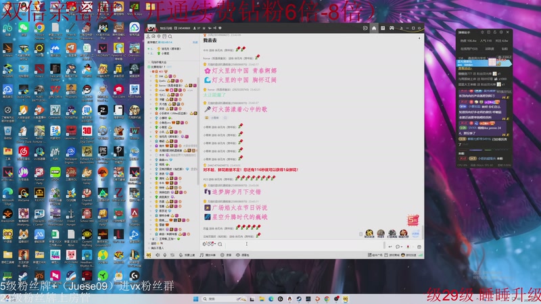
Task: Launch VALORANT desktop shortcut
Action: (x=103, y=51)
